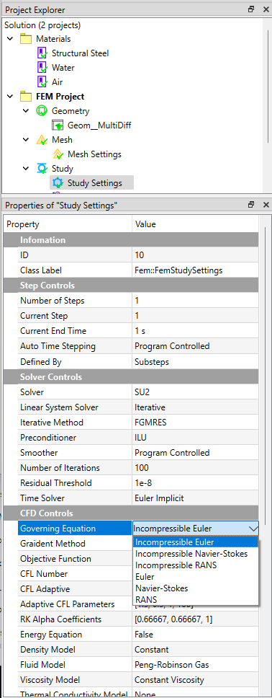The height and width of the screenshot is (698, 272).
Task: Collapse the Materials tree node
Action: [x=11, y=39]
